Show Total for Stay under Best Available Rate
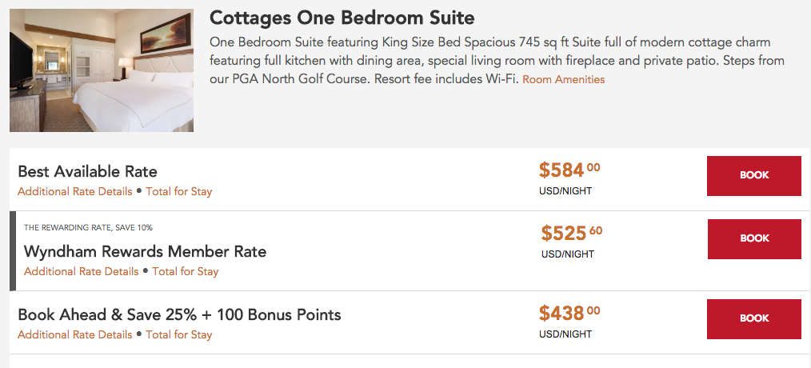Viewport: 811px width, 368px height. point(178,192)
